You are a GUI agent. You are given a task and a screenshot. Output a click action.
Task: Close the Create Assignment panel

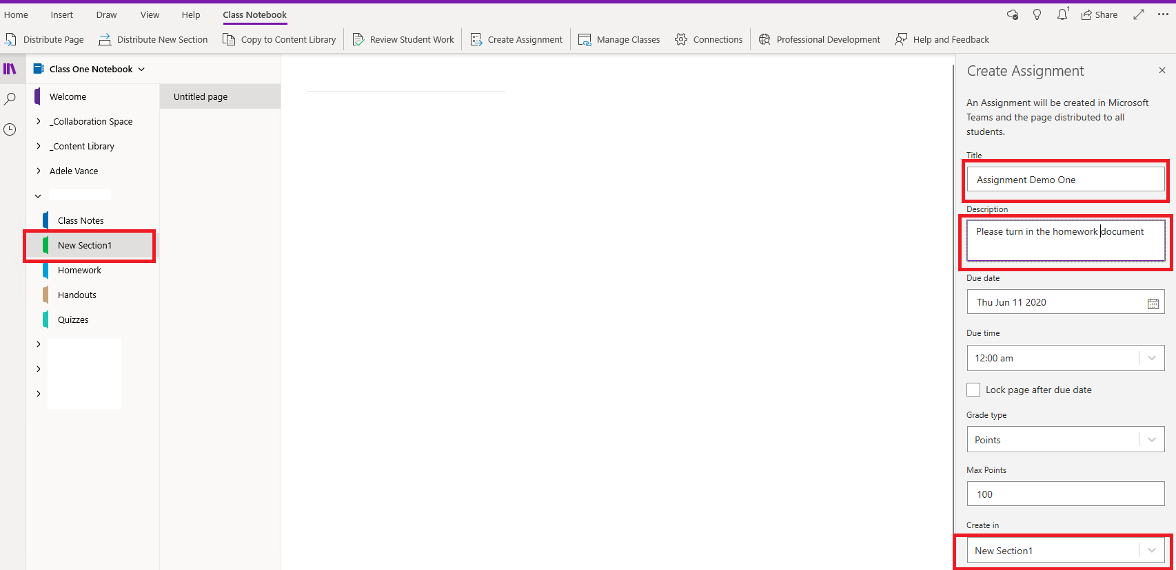(x=1162, y=70)
